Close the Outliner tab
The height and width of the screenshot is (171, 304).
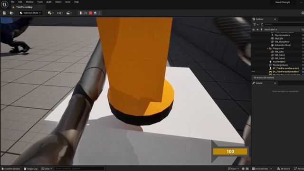[275, 19]
